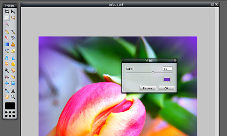Select the Spot Heal bandage tool

click(x=13, y=77)
